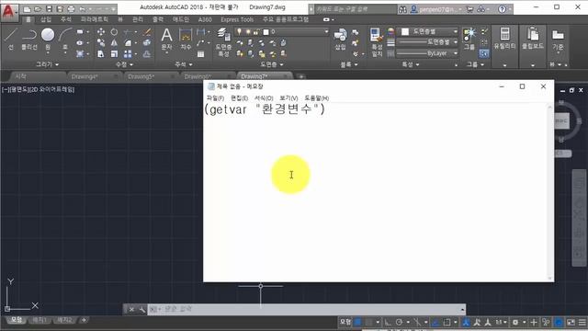The height and width of the screenshot is (331, 588).
Task: Click the Plot/Print icon in quick access toolbar
Action: pos(71,8)
